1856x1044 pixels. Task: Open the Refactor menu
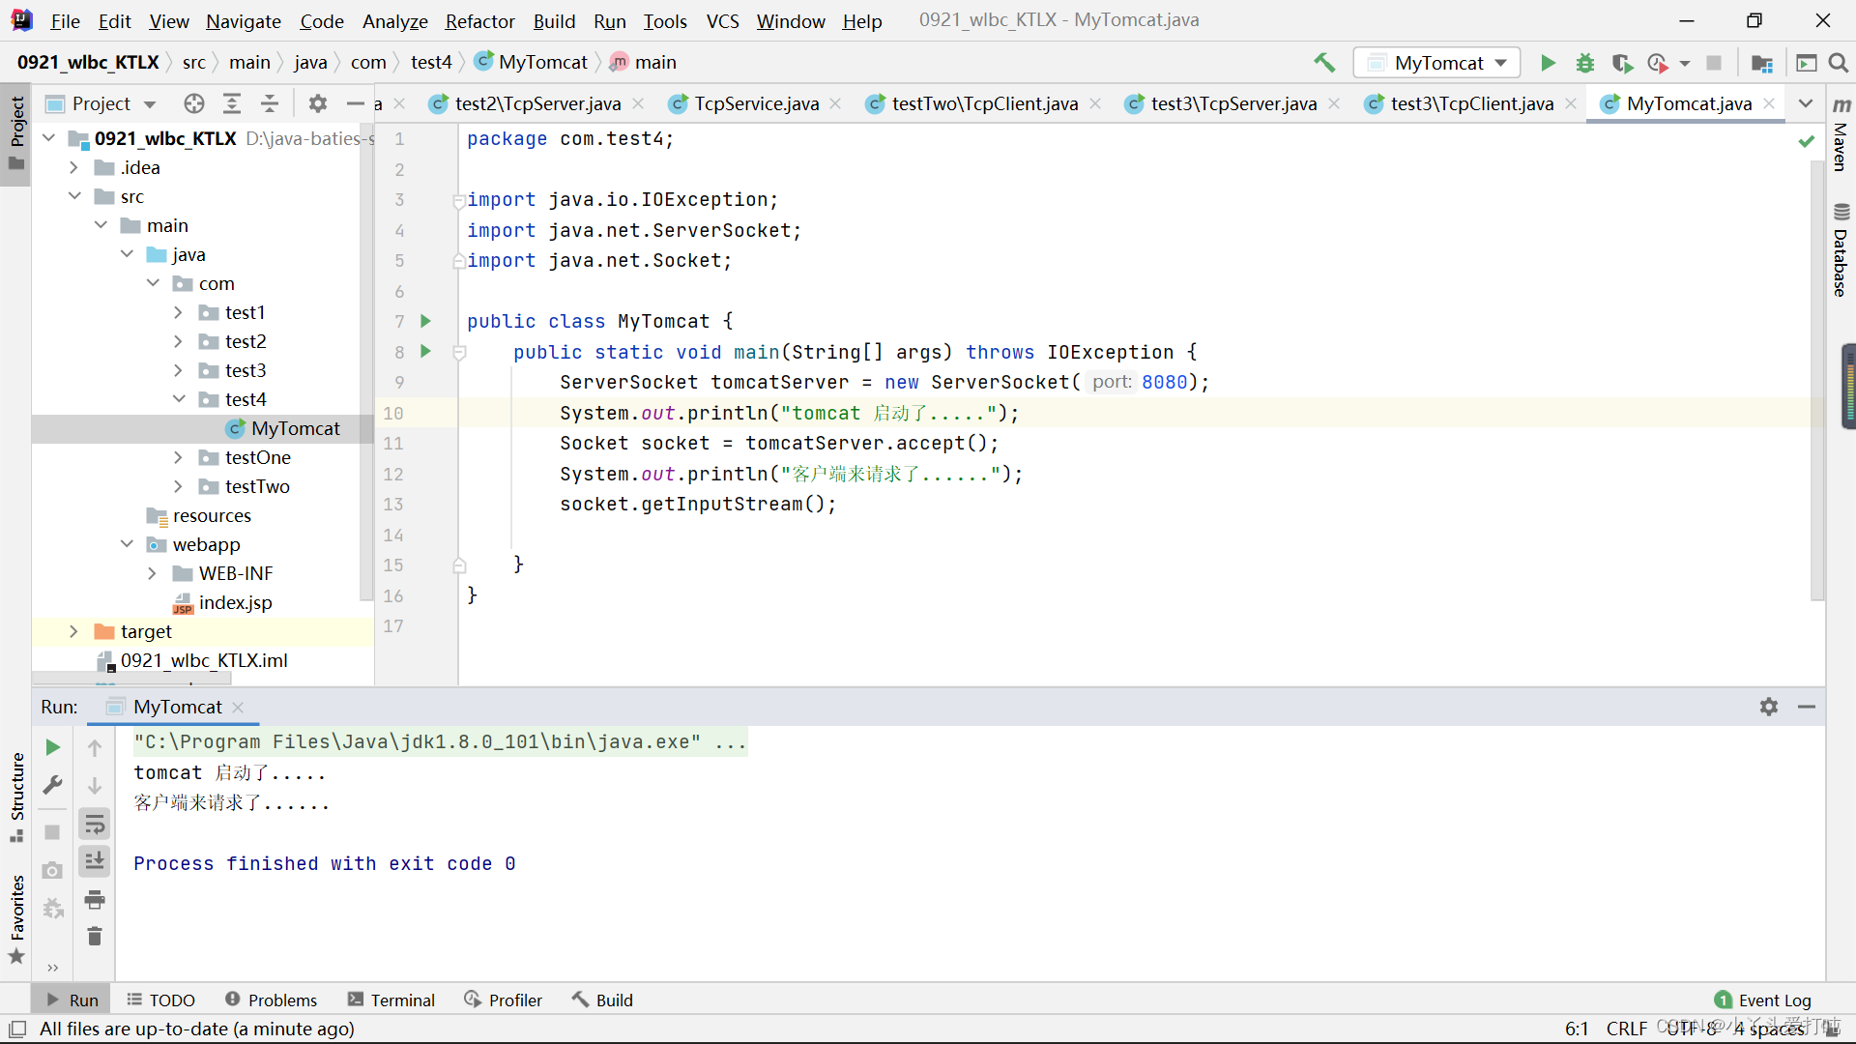point(479,21)
